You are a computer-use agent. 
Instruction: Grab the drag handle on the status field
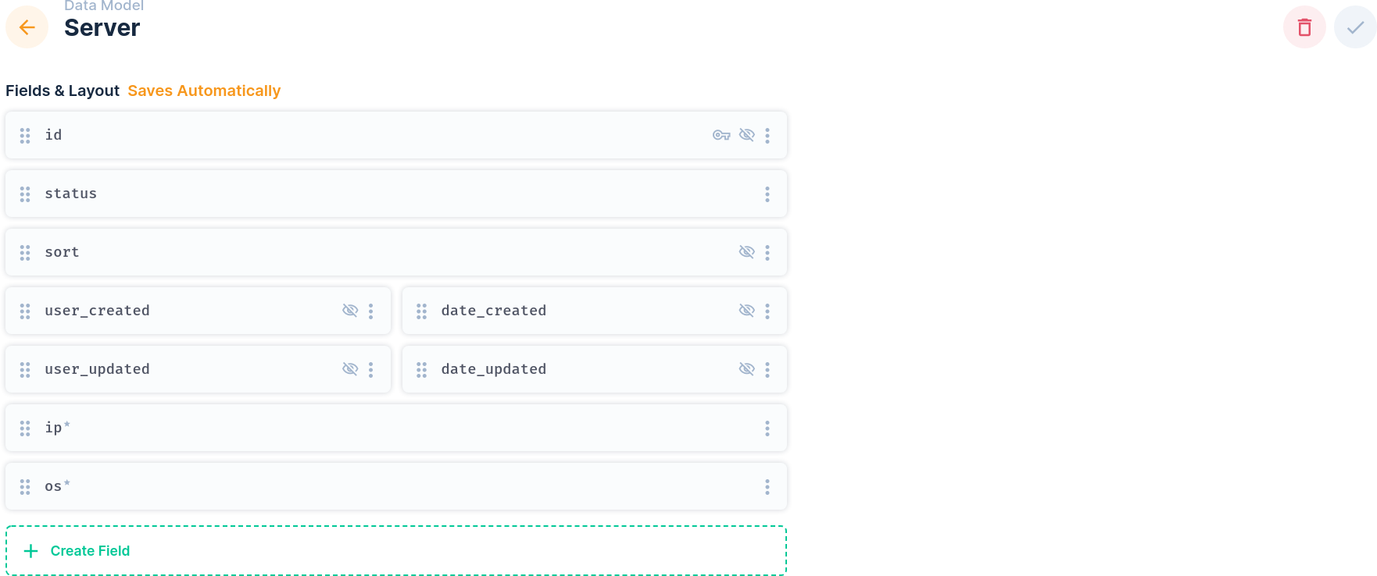(x=24, y=194)
